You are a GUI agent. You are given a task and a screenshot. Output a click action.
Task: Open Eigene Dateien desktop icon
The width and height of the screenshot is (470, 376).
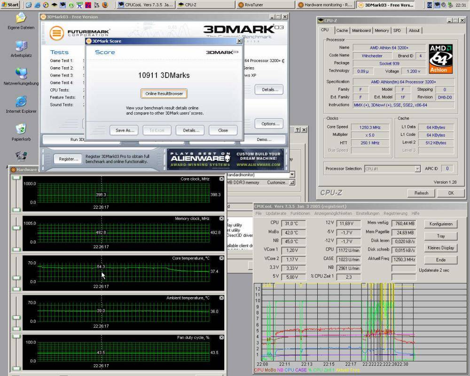click(21, 21)
